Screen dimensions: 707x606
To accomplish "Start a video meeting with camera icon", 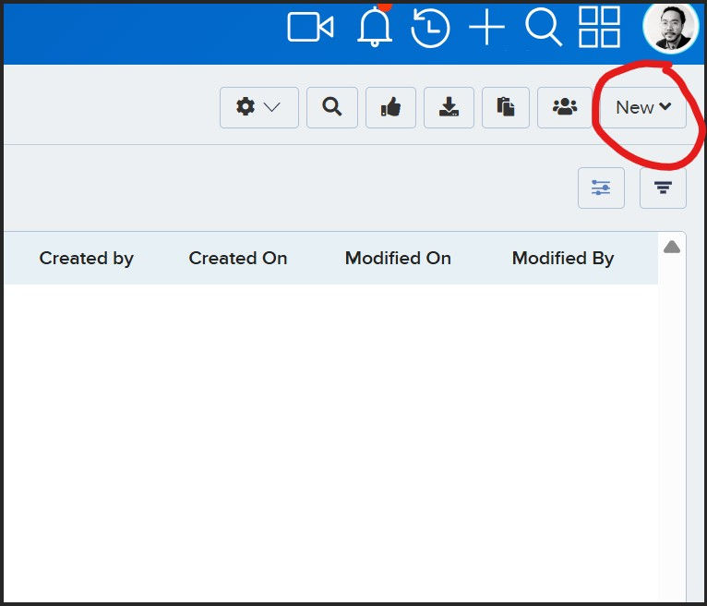I will pos(310,27).
